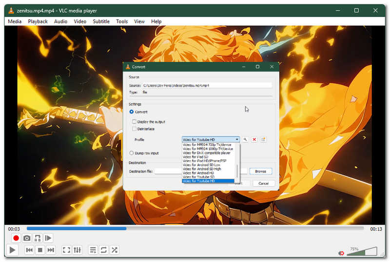The image size is (390, 262).
Task: Collapse the Profile dropdown arrow
Action: tap(237, 139)
